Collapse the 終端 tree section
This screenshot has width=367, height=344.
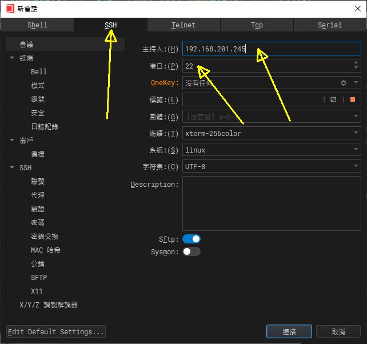click(12, 58)
